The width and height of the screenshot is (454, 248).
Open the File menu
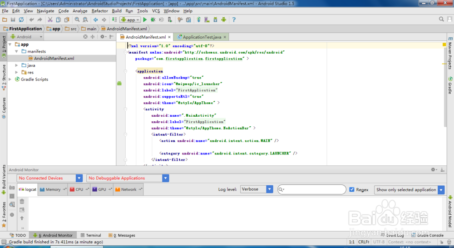pos(5,11)
